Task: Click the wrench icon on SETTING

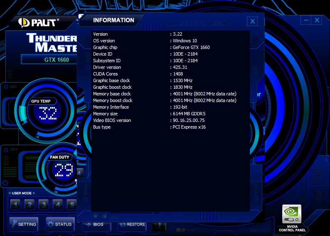Action: click(x=14, y=224)
